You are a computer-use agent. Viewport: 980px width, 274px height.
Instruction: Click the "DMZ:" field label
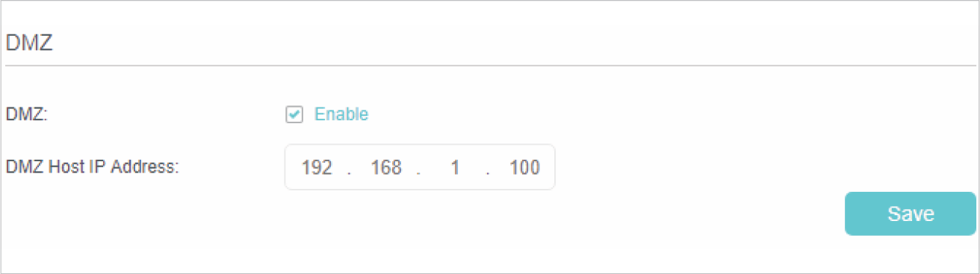[27, 115]
